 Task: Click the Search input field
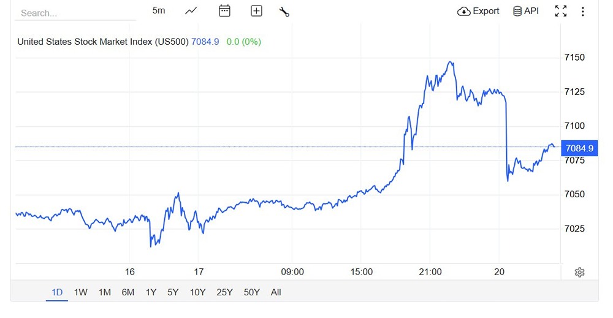pyautogui.click(x=74, y=13)
